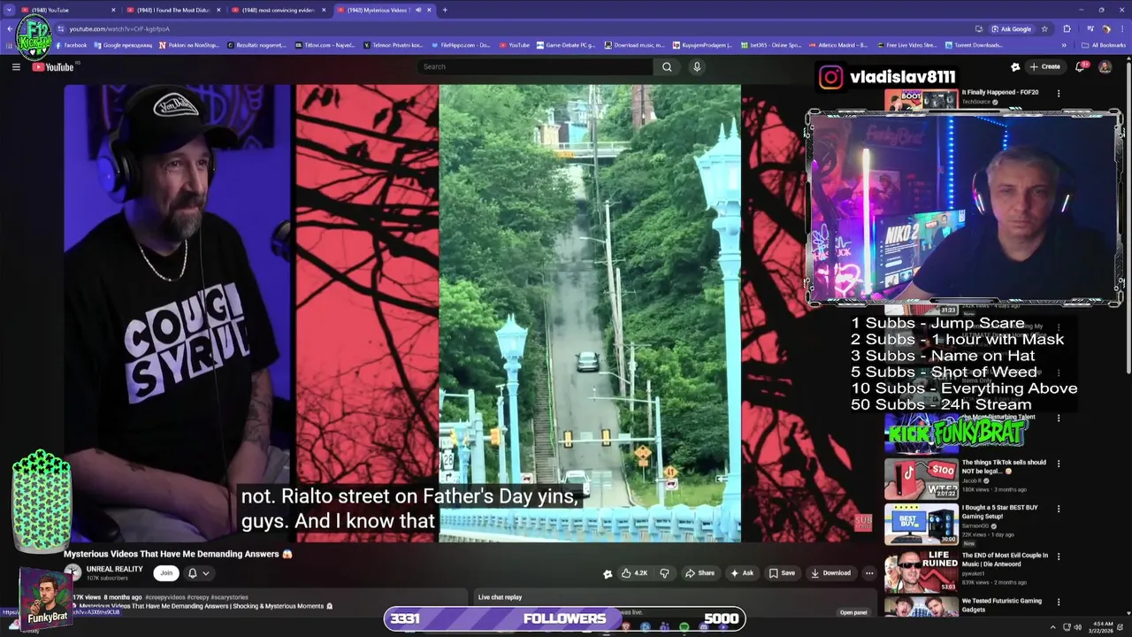Click the search magnifier button
Viewport: 1132px width, 637px height.
coord(667,66)
